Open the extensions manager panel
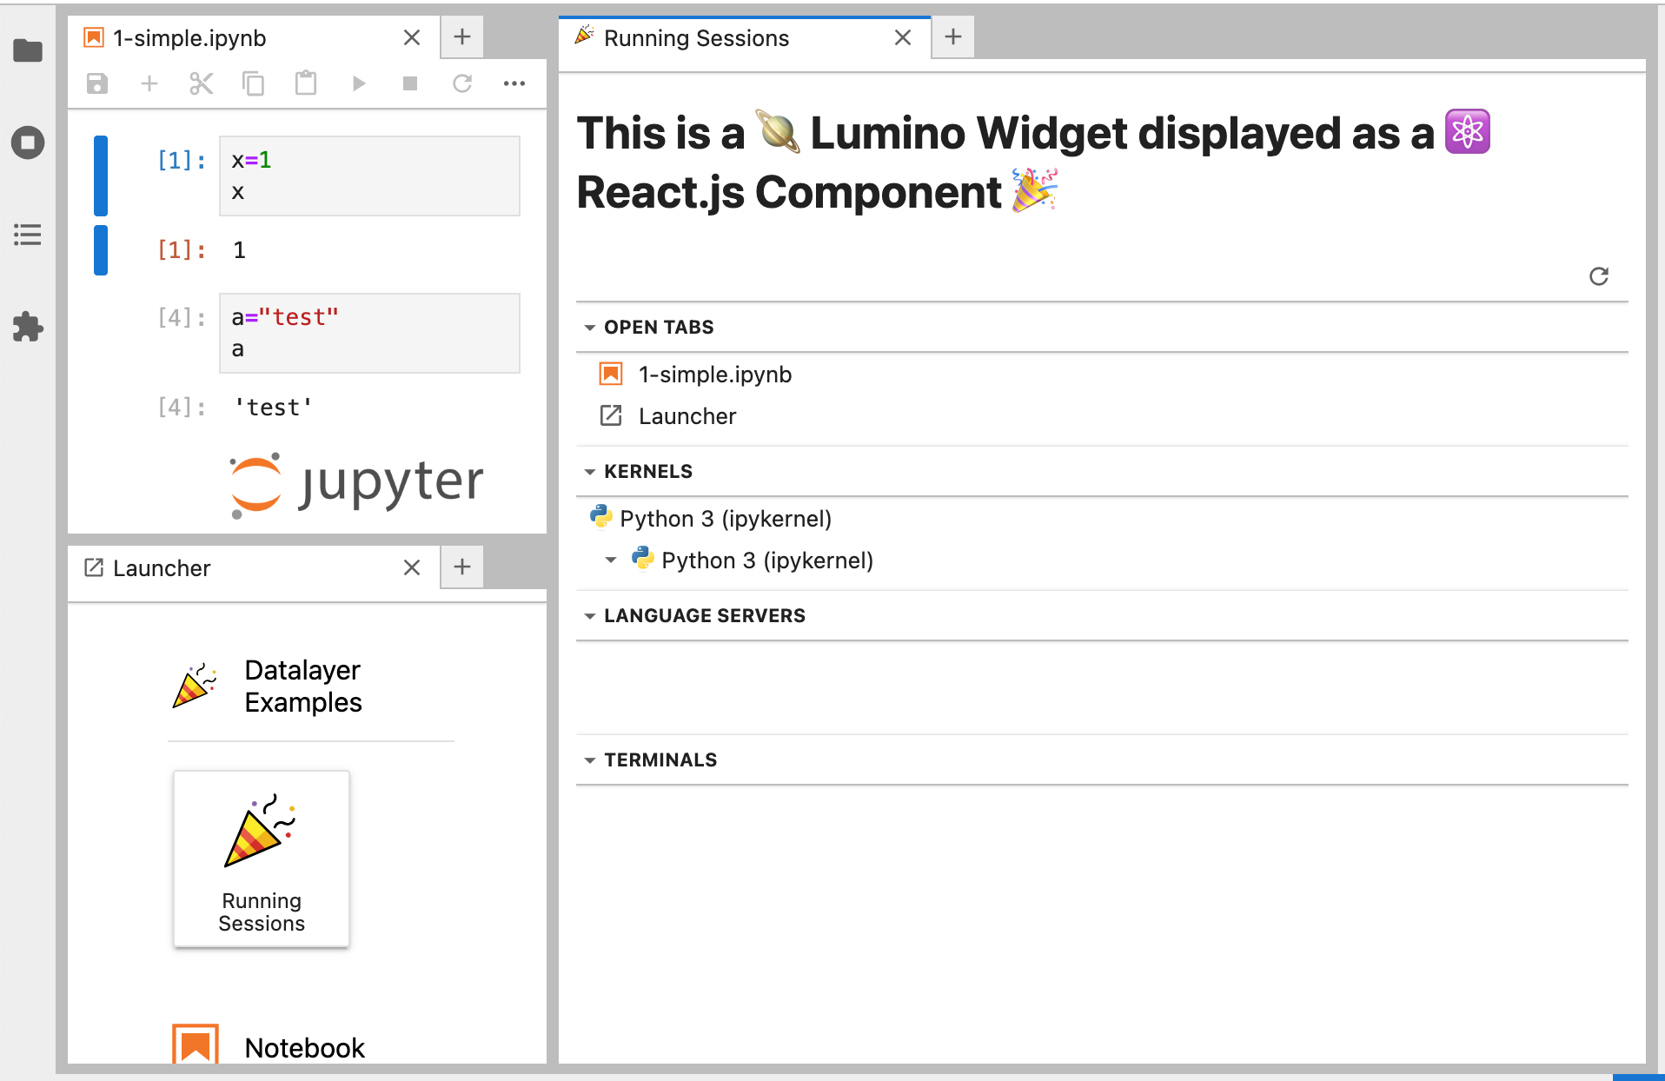Screen dimensions: 1665x1081 [x=28, y=328]
